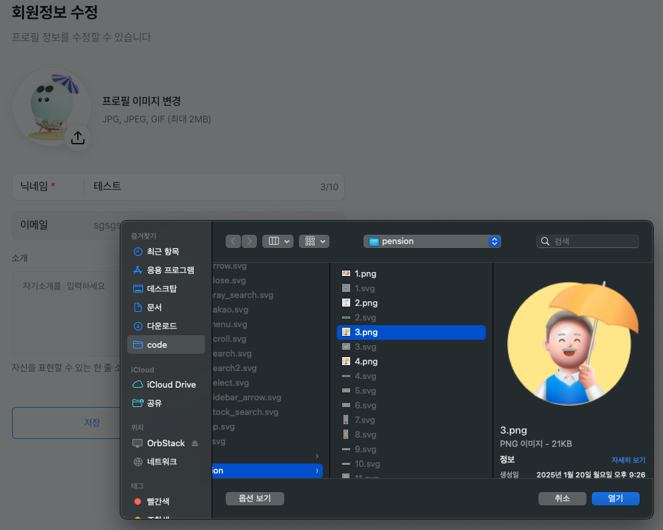Click up.svg in the left column

click(x=223, y=426)
